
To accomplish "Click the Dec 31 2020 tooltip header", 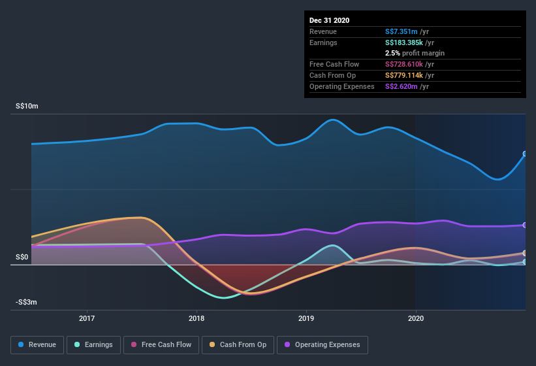I will [330, 20].
